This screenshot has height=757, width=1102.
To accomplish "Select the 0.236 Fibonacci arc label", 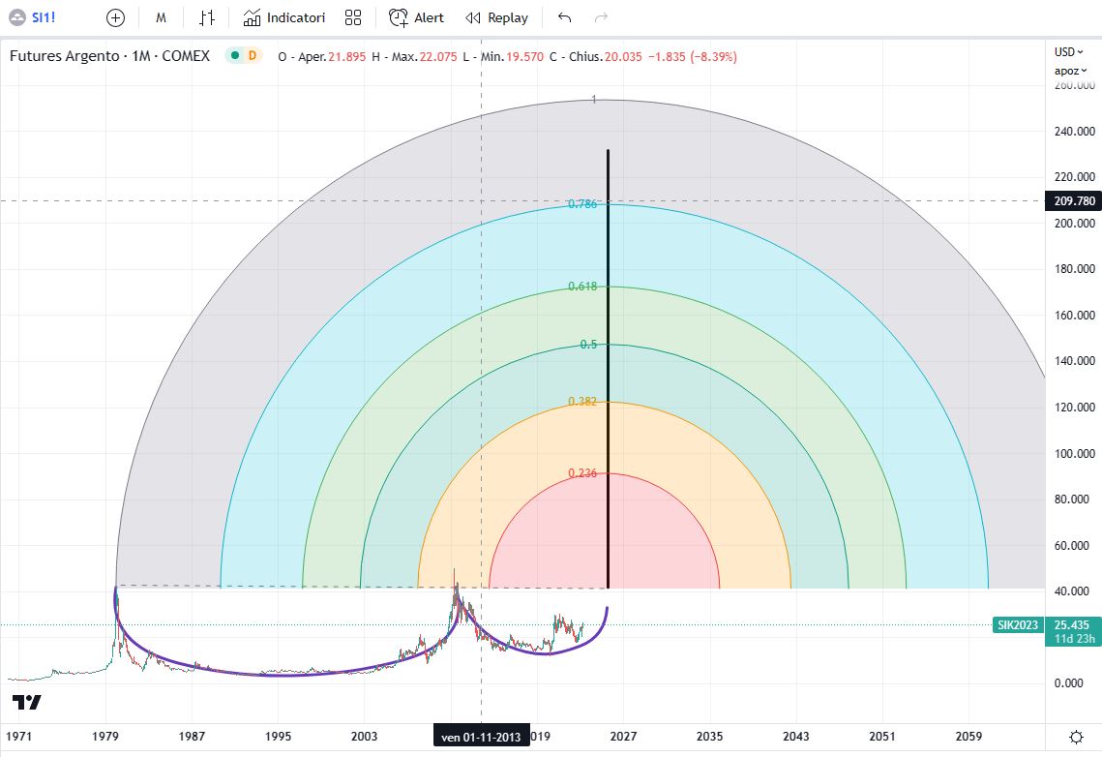I will pyautogui.click(x=581, y=473).
